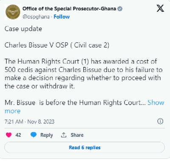Click the Charles Bissue V OSP line
The image size is (170, 161).
tap(57, 45)
